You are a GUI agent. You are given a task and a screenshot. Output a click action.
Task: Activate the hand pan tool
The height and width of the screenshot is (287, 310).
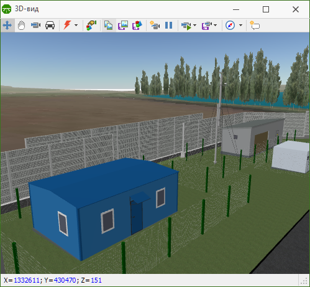click(x=21, y=26)
